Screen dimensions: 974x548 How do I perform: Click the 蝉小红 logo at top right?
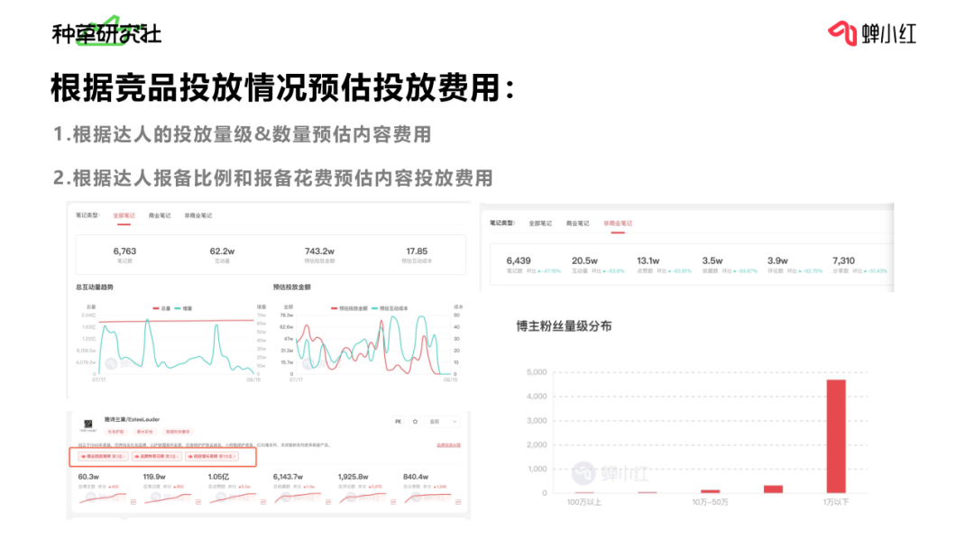coord(872,32)
